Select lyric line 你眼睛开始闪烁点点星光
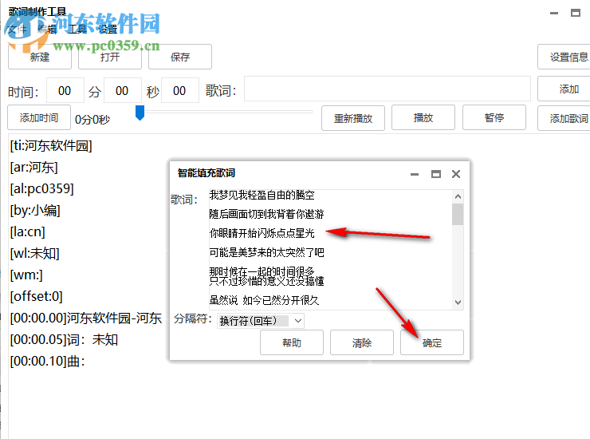 click(x=262, y=233)
